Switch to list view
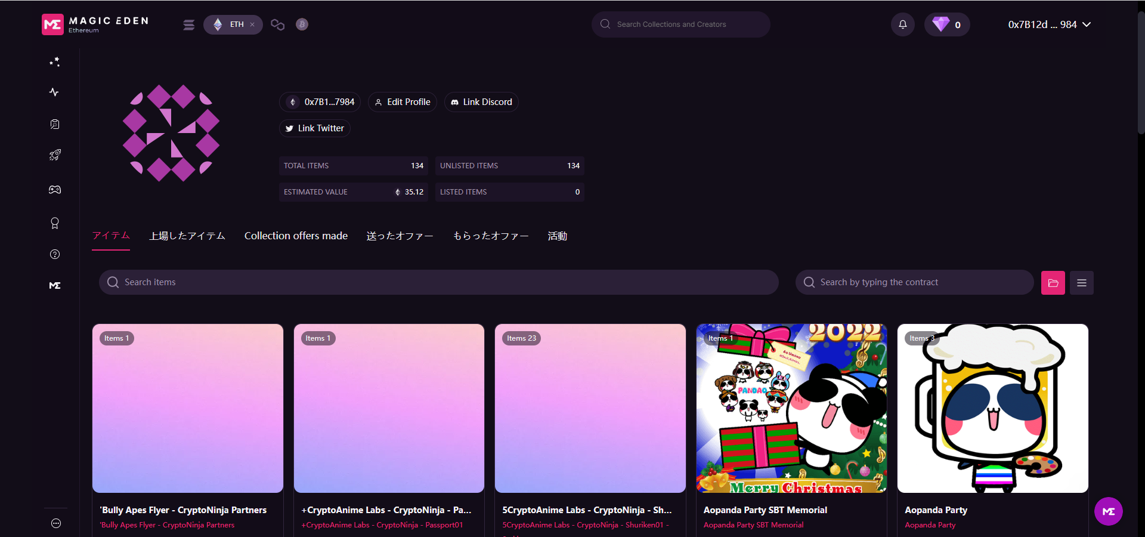The width and height of the screenshot is (1145, 537). click(1082, 283)
